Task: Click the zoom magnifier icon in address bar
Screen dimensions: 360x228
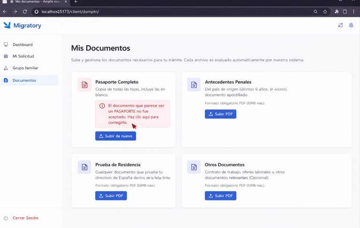Action: pos(315,11)
